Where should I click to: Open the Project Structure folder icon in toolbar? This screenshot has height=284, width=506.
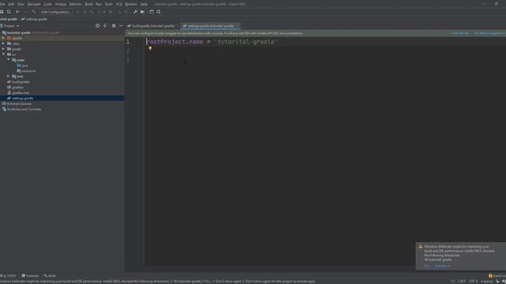(142, 12)
